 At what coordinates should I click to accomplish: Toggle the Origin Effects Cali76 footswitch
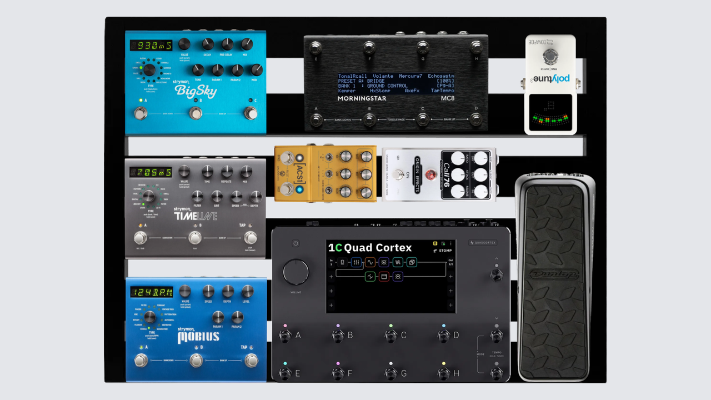click(397, 175)
